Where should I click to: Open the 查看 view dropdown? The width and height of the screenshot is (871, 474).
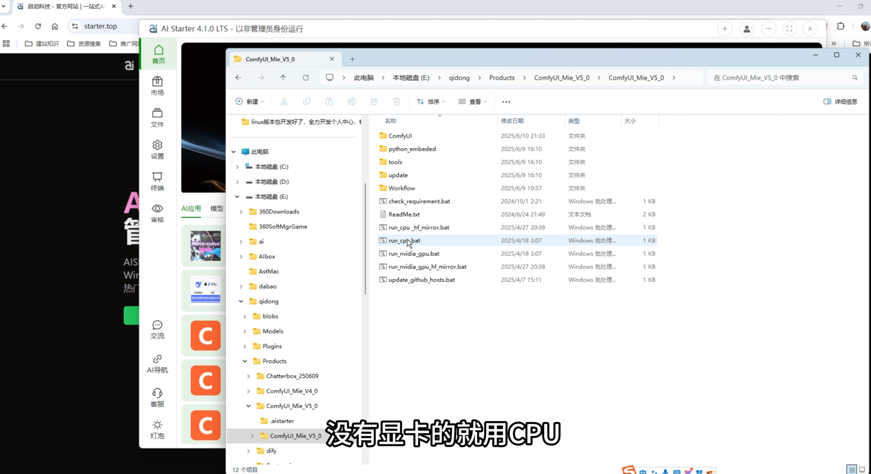(473, 101)
